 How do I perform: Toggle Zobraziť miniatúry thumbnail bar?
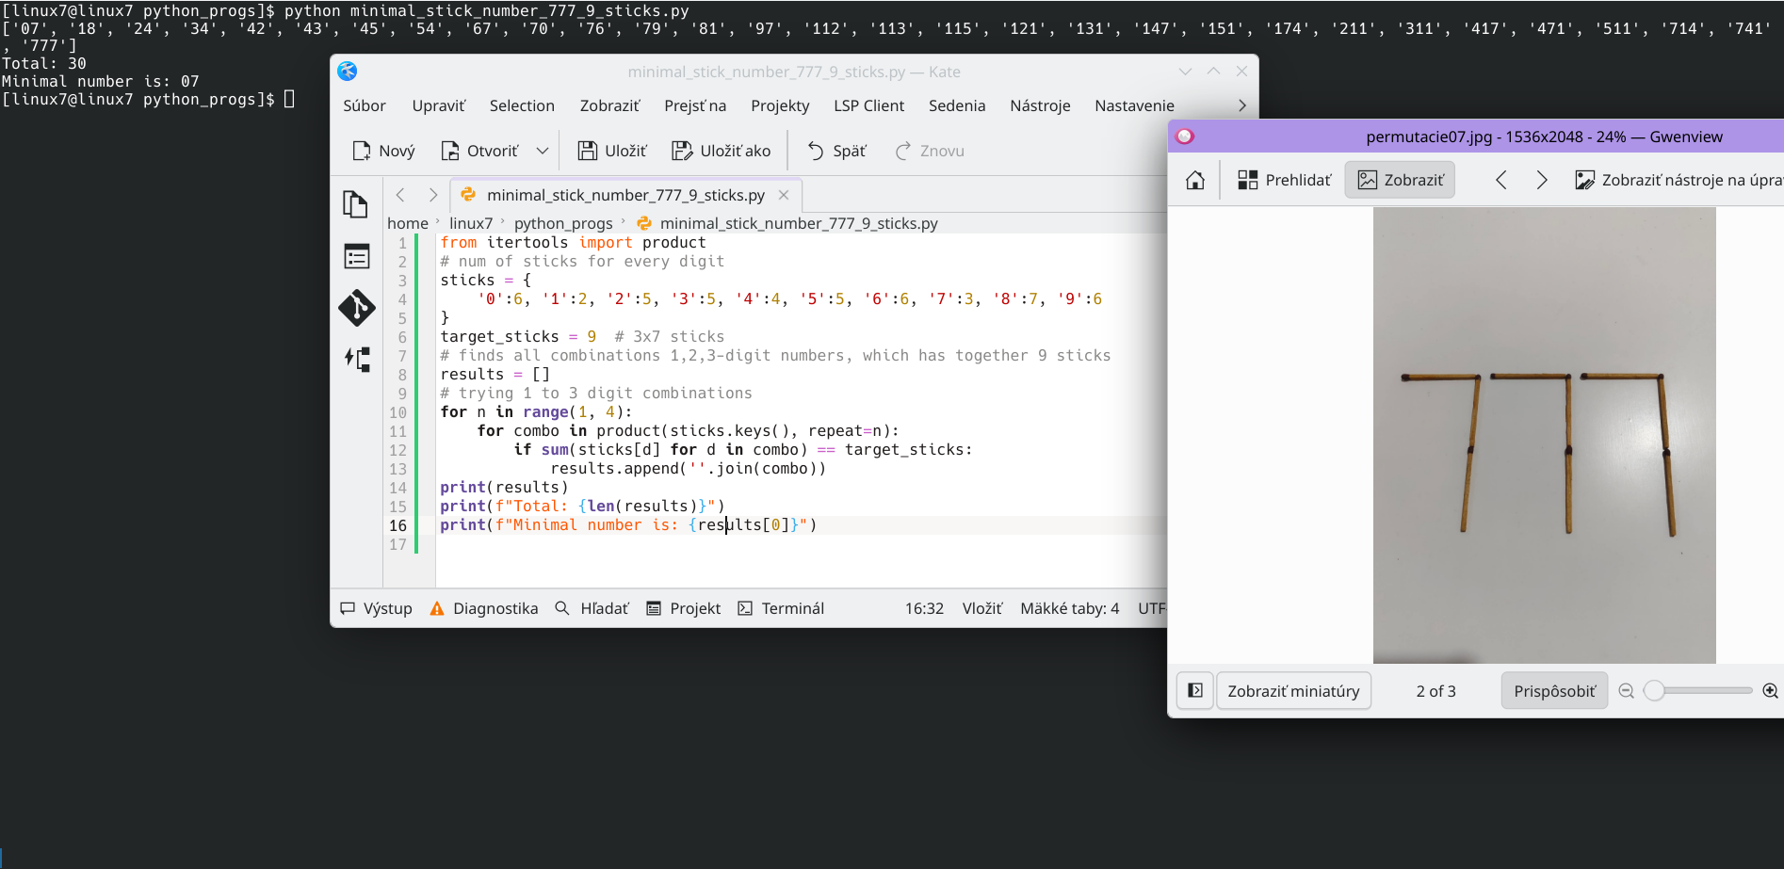[x=1292, y=691]
